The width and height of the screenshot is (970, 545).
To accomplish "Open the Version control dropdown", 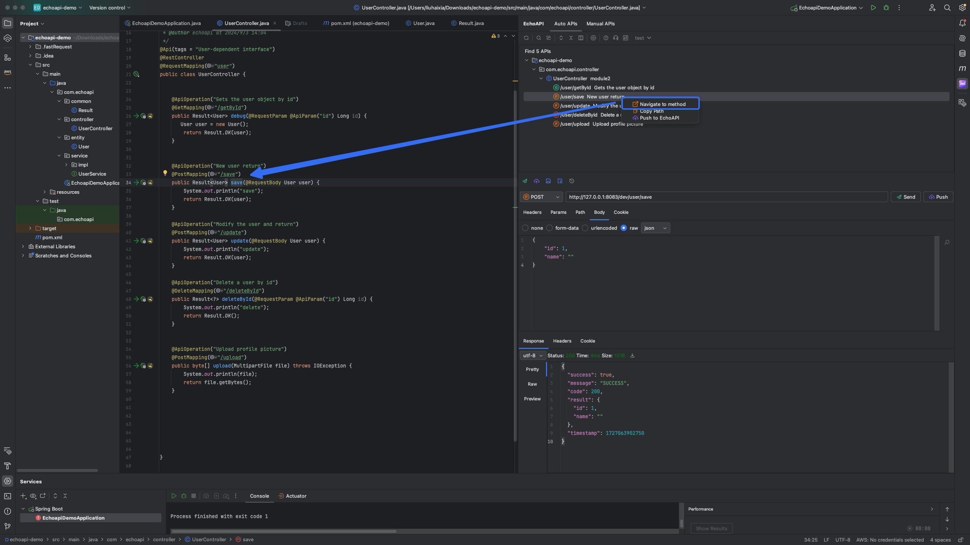I will (110, 8).
